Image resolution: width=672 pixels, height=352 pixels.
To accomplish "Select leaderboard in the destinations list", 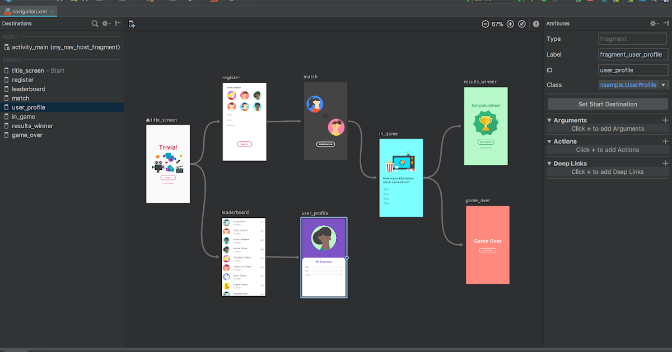I will (29, 89).
